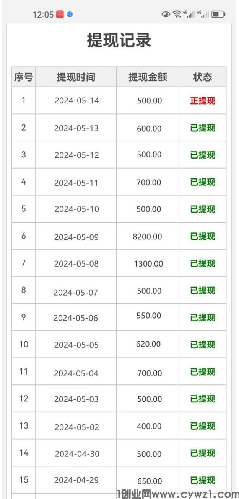Click the 1300.00 withdrawal amount
This screenshot has height=499, width=239.
click(148, 264)
